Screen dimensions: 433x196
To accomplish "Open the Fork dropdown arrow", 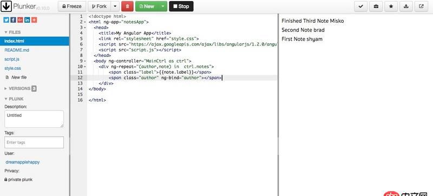I will (x=115, y=6).
